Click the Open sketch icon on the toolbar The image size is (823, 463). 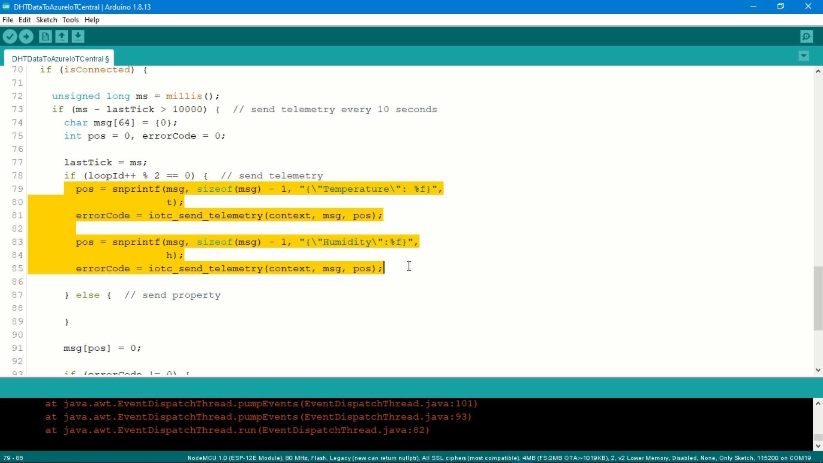(61, 36)
